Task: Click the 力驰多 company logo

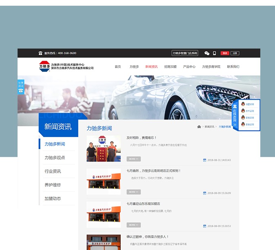Action: [x=44, y=66]
